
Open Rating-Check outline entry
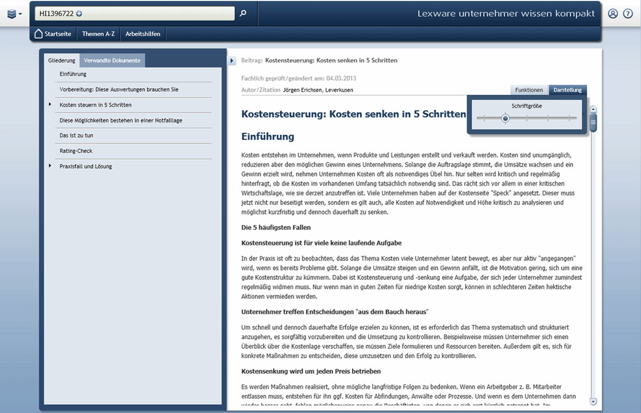[76, 151]
